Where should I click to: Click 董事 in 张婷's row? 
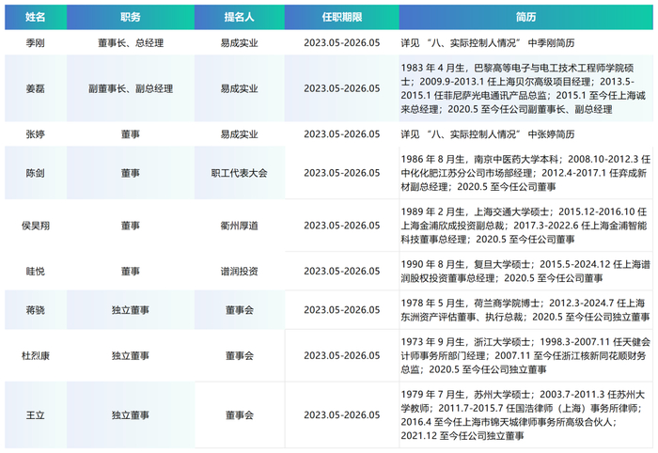(x=131, y=134)
